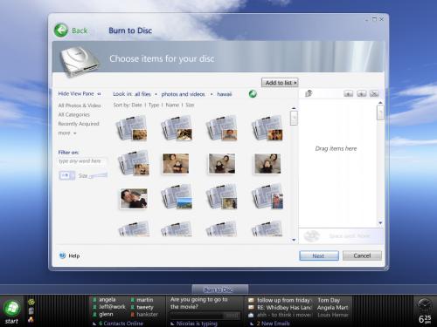437x327 pixels.
Task: Click the send button in chat box
Action: click(232, 316)
